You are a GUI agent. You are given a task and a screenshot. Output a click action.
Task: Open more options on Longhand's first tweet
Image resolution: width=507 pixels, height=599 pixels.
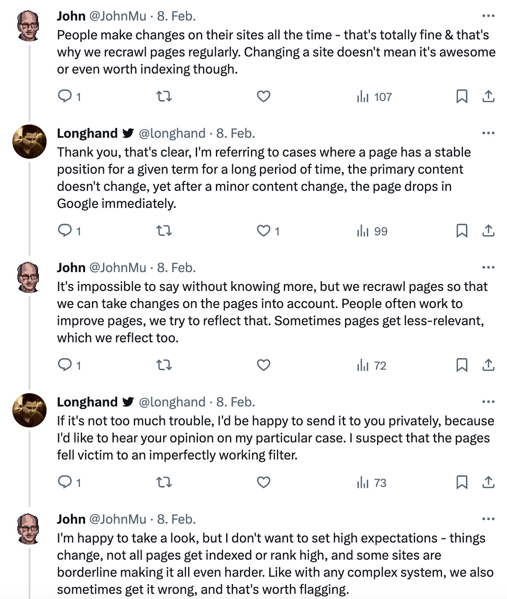(x=488, y=133)
